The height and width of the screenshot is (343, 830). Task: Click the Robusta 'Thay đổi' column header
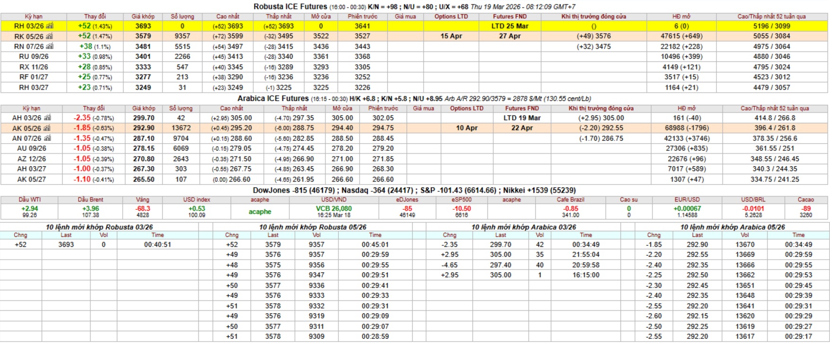coord(95,17)
